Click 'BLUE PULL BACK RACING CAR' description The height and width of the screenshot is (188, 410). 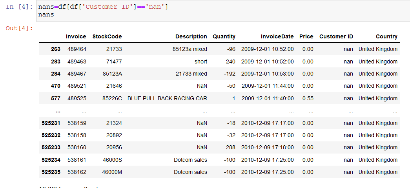[x=168, y=98]
